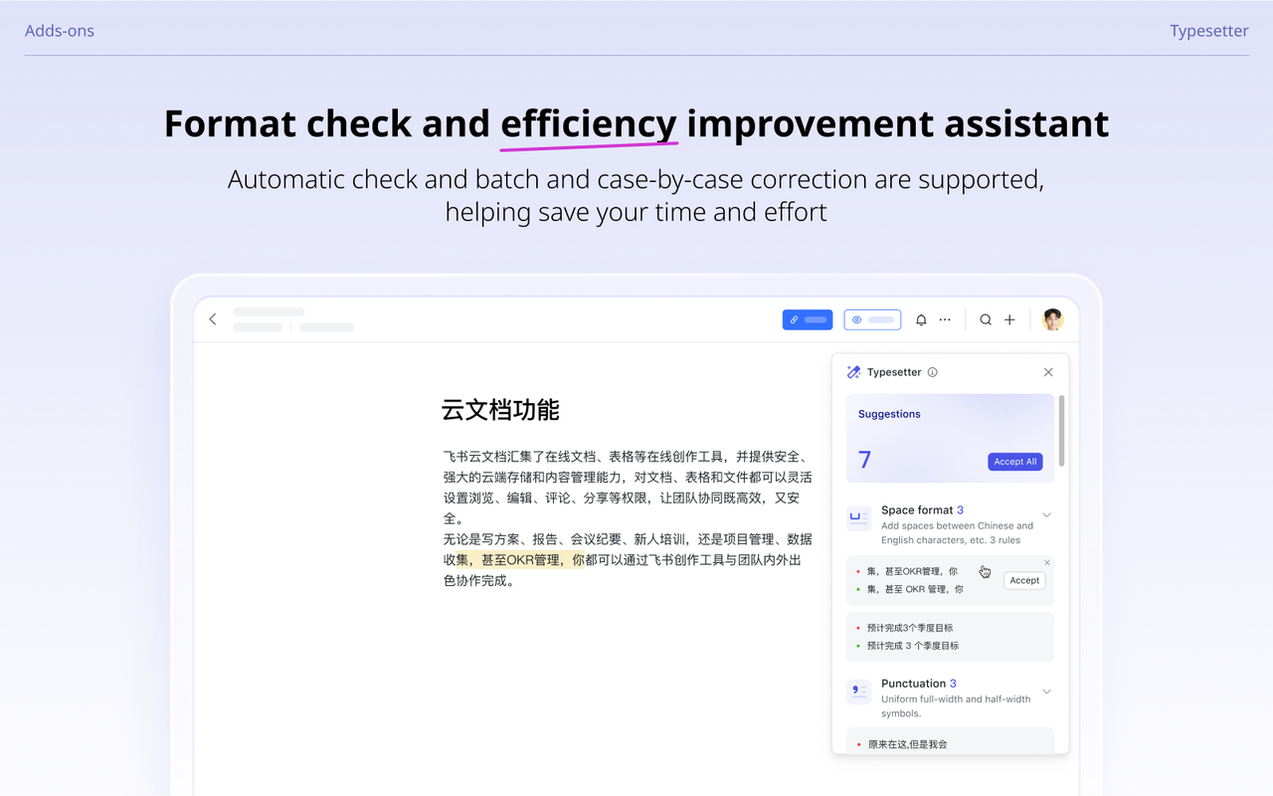Collapse the Space format section
Viewport: 1273px width, 796px height.
click(1046, 515)
